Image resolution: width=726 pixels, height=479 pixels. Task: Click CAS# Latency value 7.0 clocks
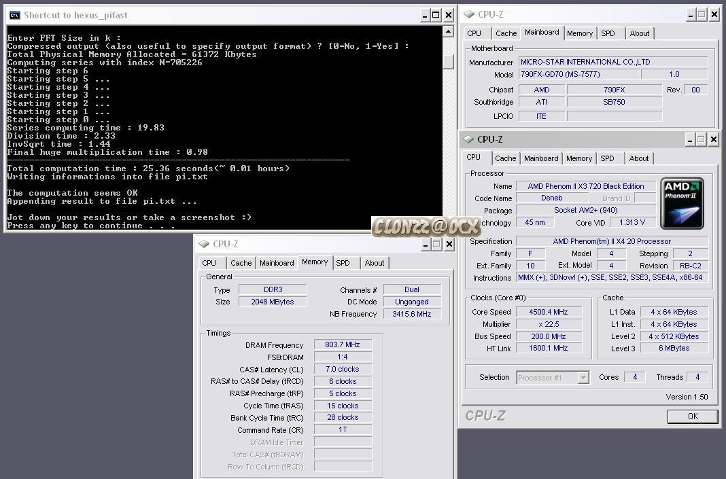[343, 369]
